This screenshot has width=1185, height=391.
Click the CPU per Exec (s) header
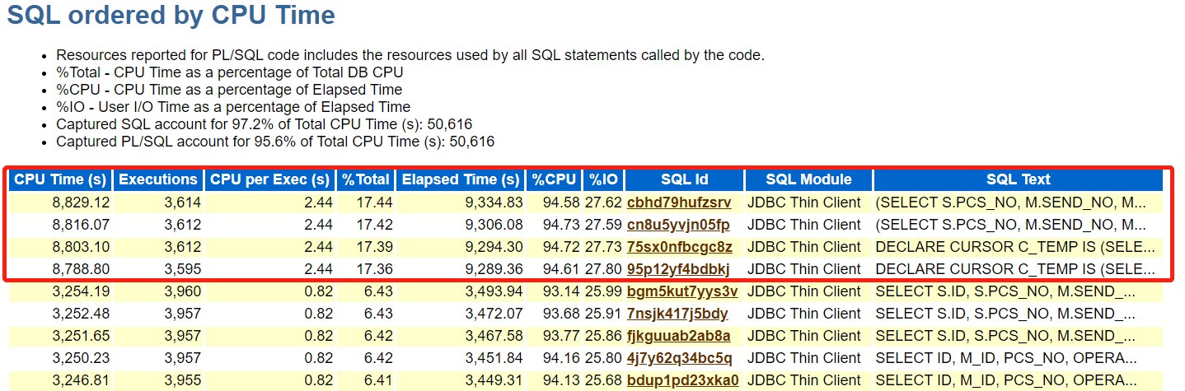click(269, 179)
